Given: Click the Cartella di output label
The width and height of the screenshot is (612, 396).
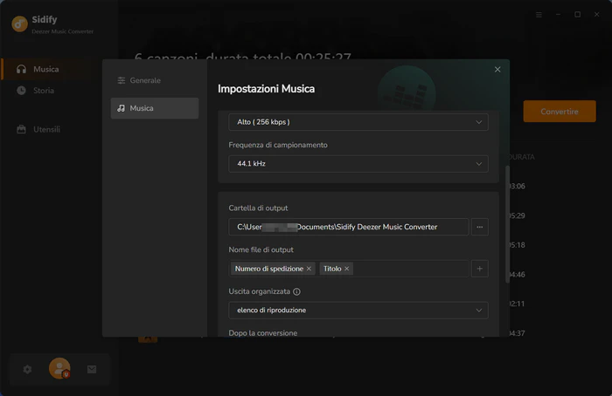Looking at the screenshot, I should click(259, 208).
